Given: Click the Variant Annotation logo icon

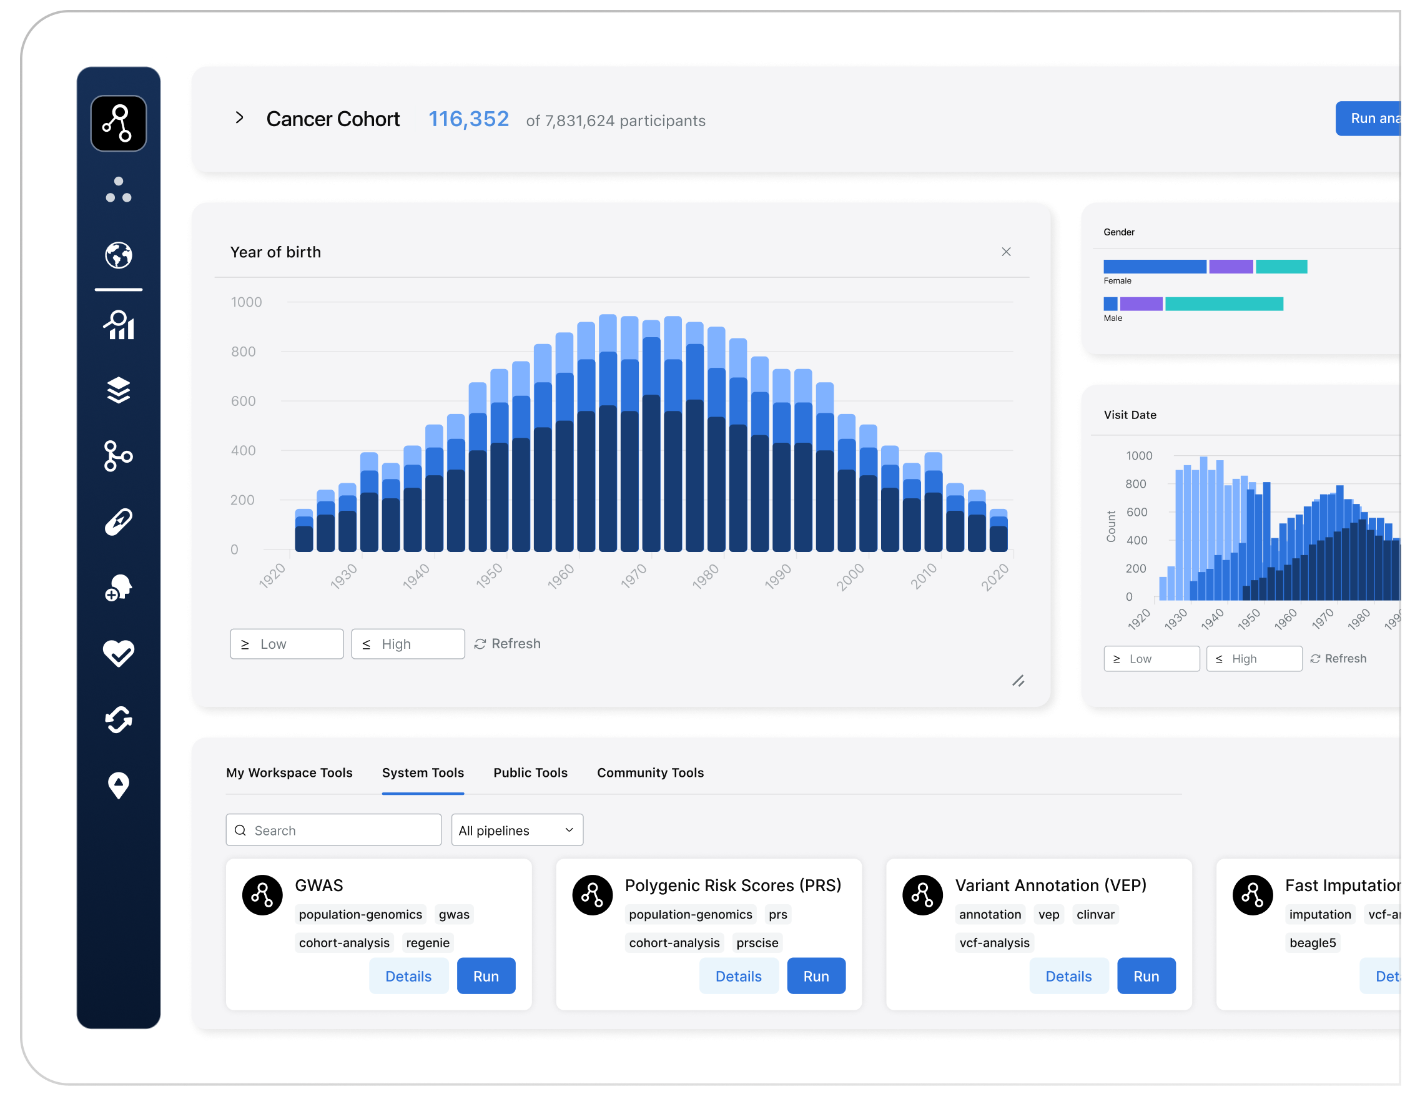Looking at the screenshot, I should (x=923, y=895).
